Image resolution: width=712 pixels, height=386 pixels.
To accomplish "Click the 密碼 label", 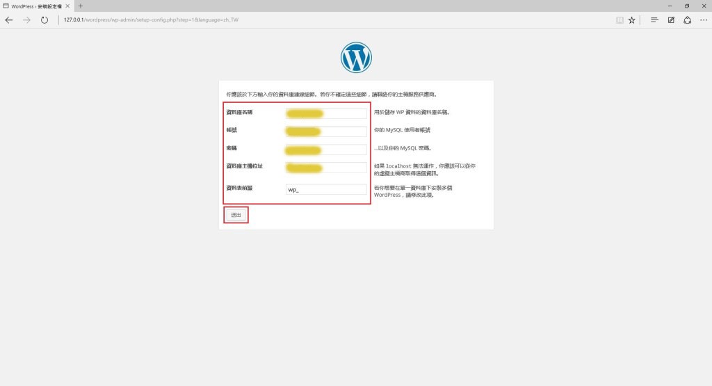I will pyautogui.click(x=232, y=148).
